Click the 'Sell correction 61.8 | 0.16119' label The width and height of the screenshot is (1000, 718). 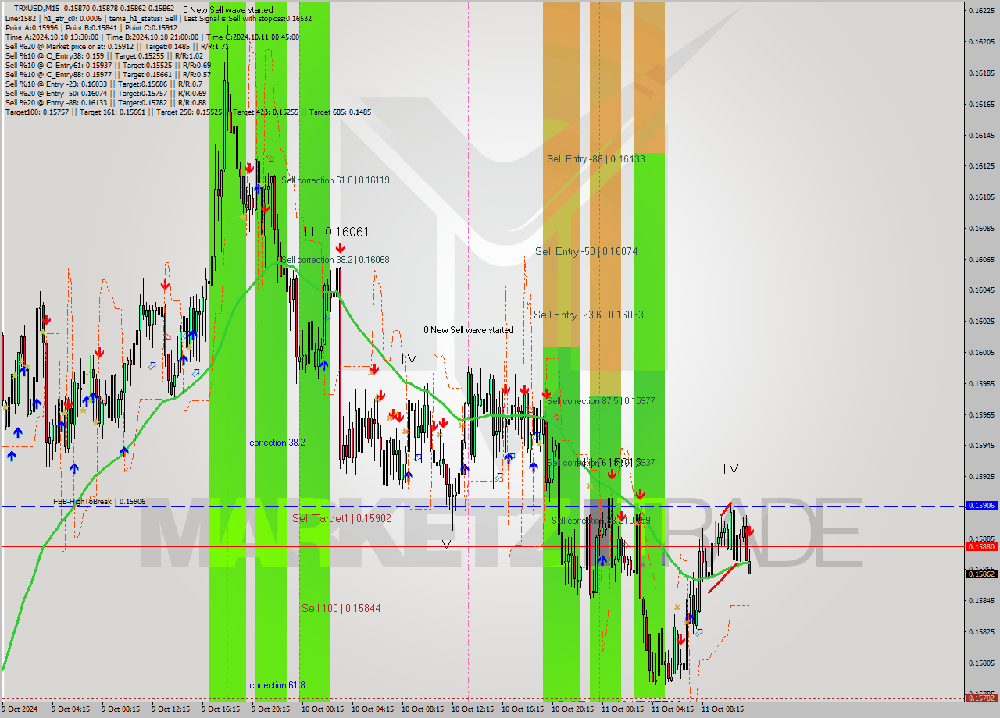tap(335, 179)
